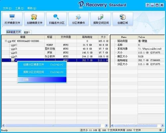Open the 文件 menu
Screen dimensions: 166x133
tap(7, 8)
